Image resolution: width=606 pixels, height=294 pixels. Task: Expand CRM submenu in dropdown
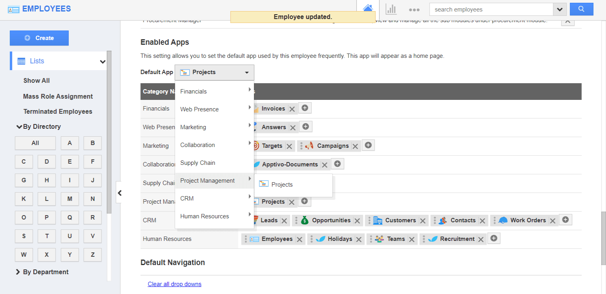coord(214,199)
